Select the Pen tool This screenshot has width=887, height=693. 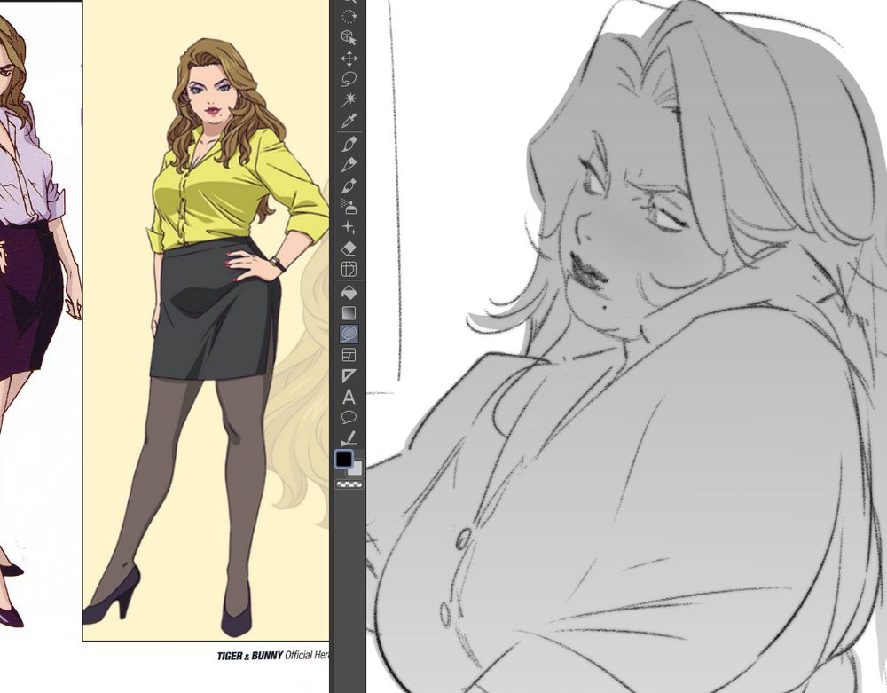coord(349,144)
